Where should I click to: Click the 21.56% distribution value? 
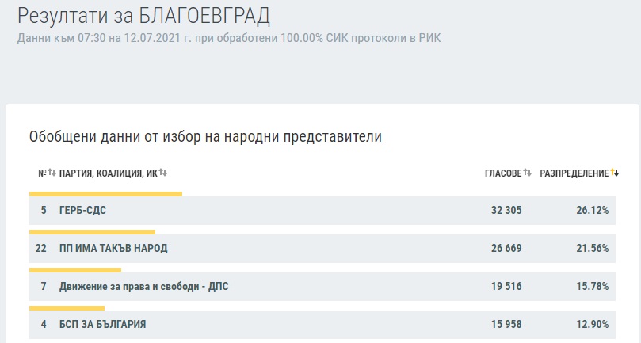click(x=593, y=248)
